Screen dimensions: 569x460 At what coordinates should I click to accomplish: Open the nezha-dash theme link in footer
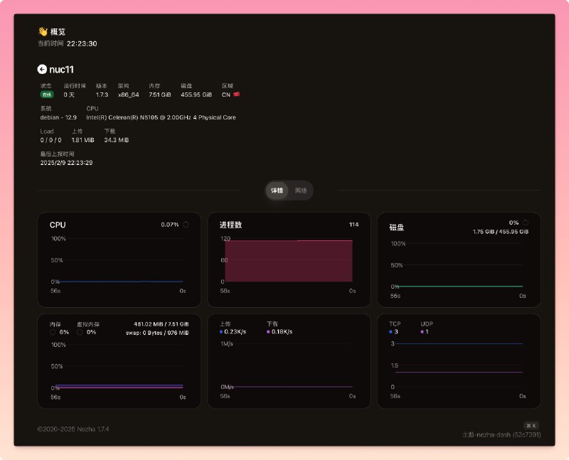click(501, 434)
